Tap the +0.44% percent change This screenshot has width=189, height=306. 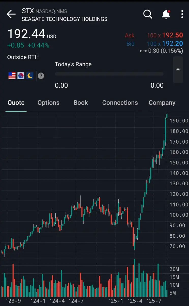(38, 45)
